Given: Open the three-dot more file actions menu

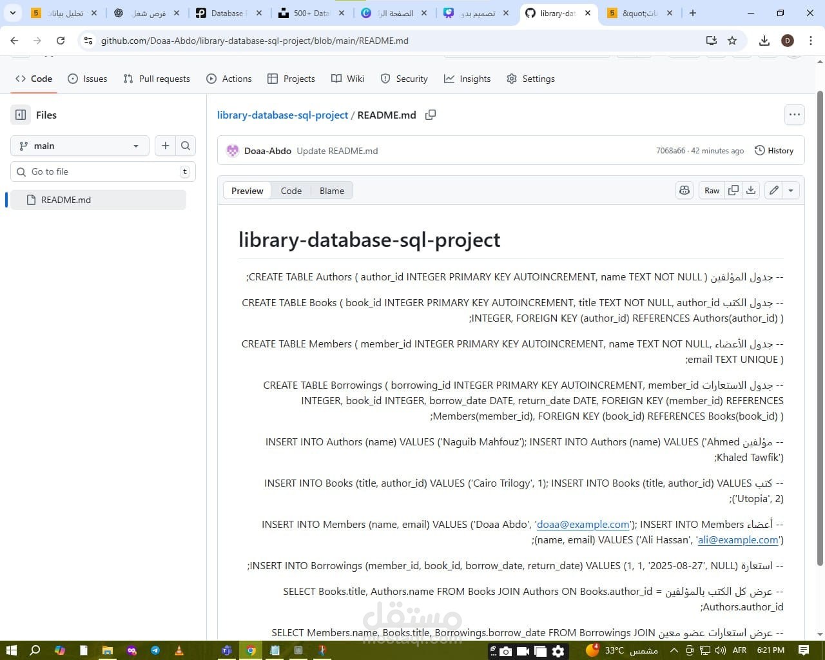Looking at the screenshot, I should click(794, 115).
